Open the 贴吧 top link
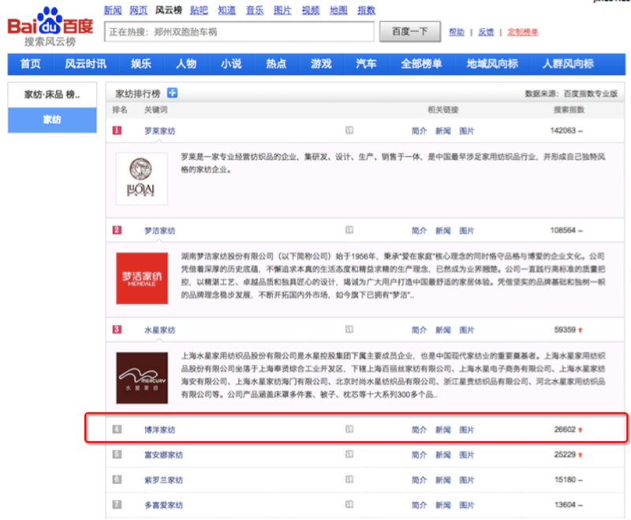The image size is (631, 520). coord(199,10)
